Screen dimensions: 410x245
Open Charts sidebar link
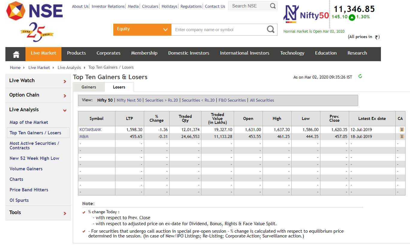click(x=16, y=179)
